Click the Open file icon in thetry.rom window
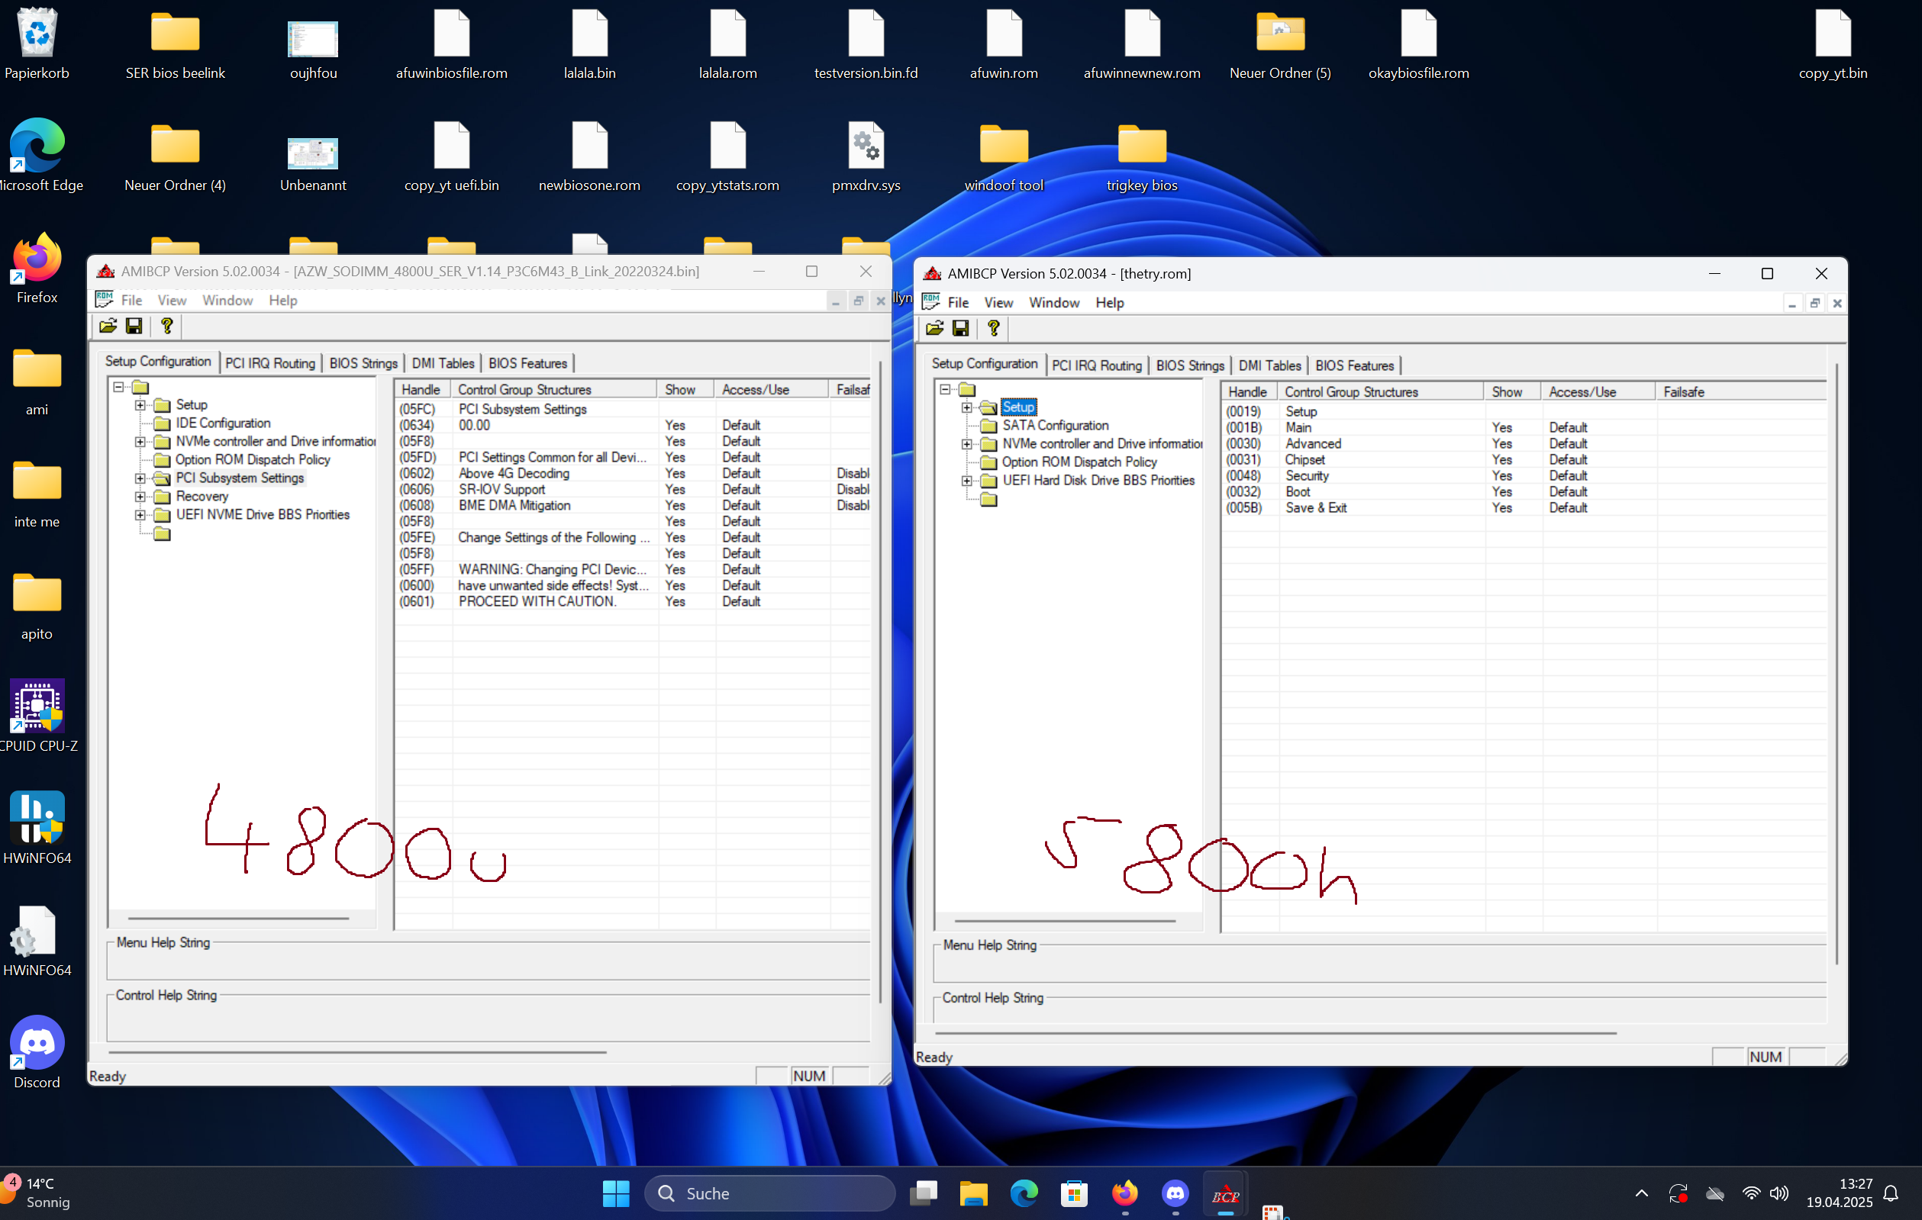This screenshot has height=1220, width=1922. point(934,328)
